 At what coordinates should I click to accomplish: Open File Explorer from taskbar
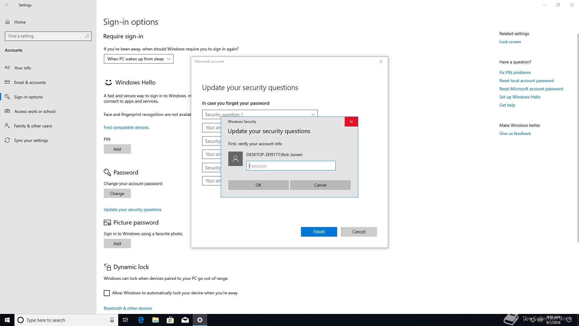point(156,320)
